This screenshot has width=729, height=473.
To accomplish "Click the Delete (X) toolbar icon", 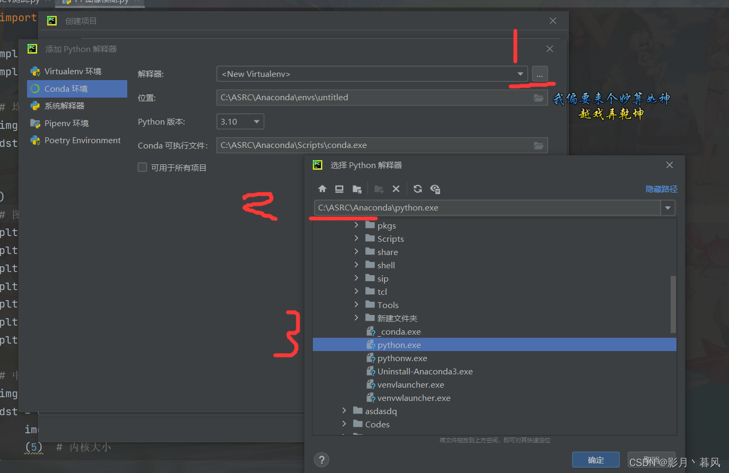I will [396, 189].
